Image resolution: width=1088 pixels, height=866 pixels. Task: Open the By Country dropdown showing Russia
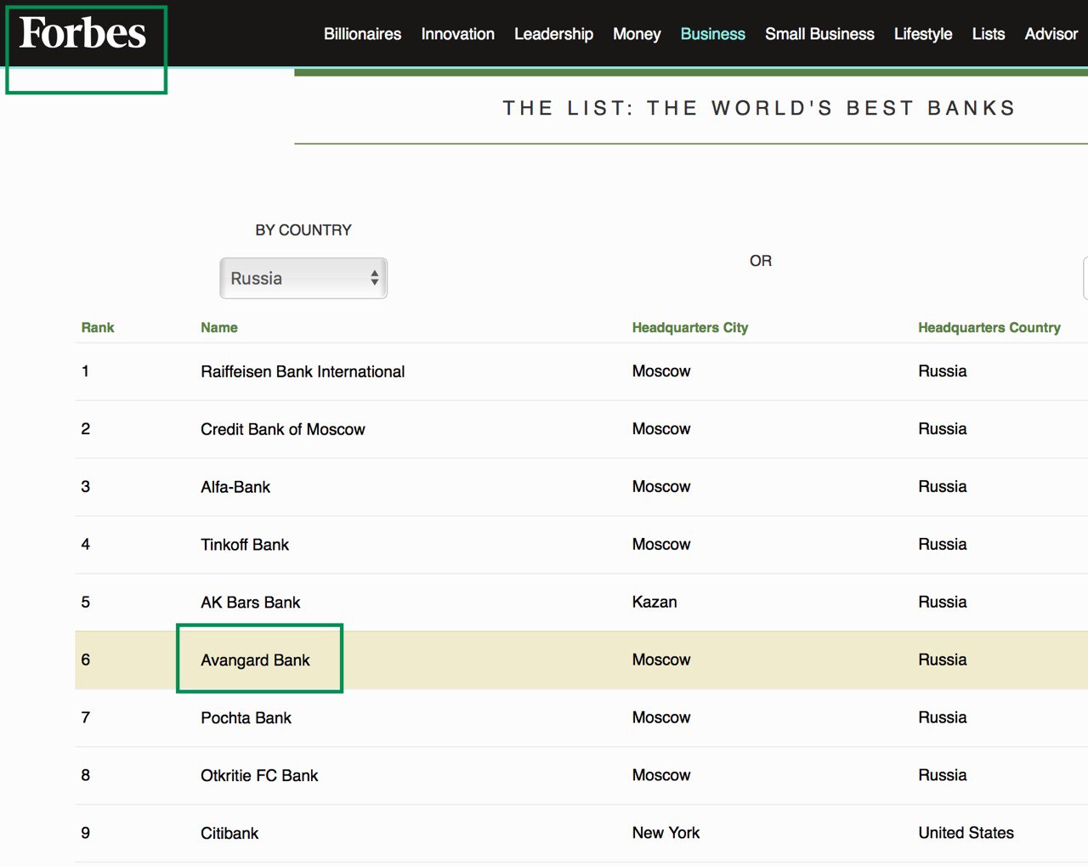303,278
